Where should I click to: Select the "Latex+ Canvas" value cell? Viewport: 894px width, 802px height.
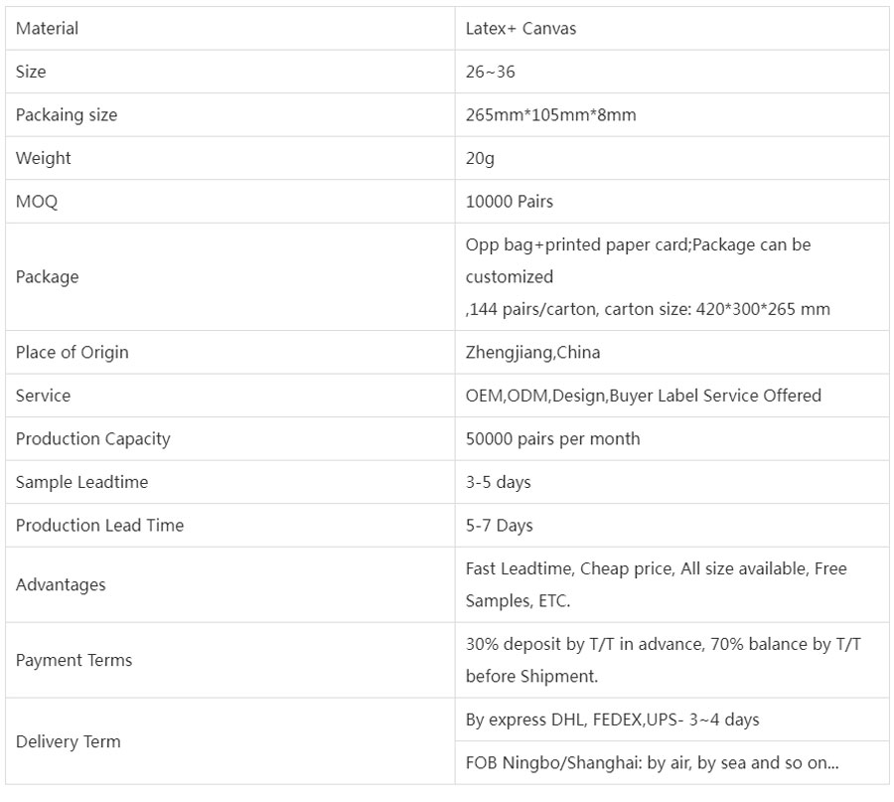click(x=521, y=29)
